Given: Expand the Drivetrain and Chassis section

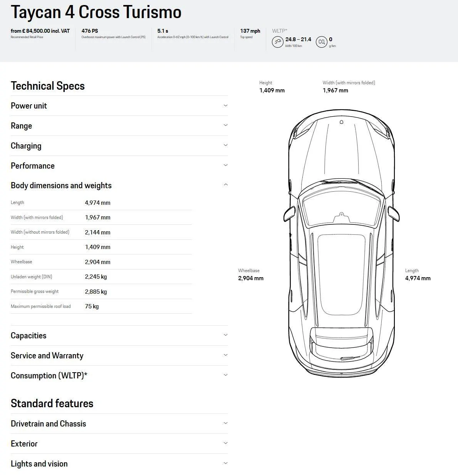Looking at the screenshot, I should point(119,424).
